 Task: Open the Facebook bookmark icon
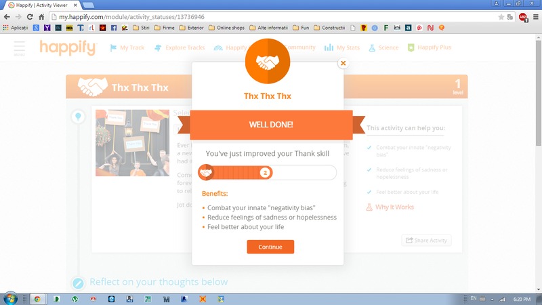[114, 28]
